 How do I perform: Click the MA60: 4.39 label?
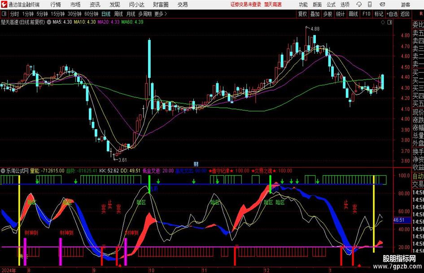(132, 22)
